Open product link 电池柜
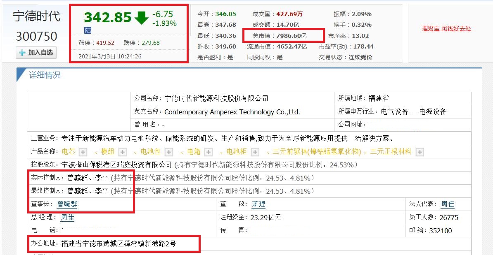 [x=237, y=152]
